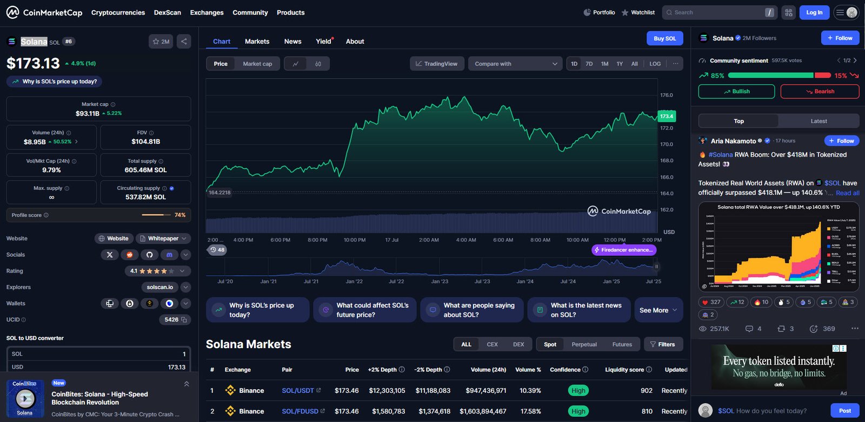This screenshot has width=865, height=422.
Task: Filter markets by DEX
Action: pyautogui.click(x=518, y=344)
